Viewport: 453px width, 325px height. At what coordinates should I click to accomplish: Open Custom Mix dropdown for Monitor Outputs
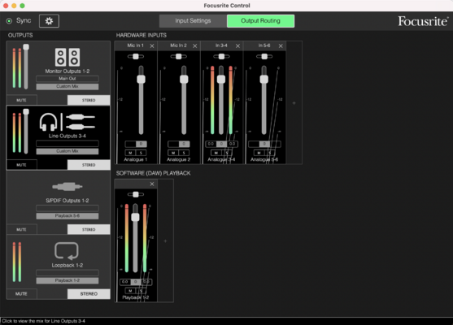(68, 86)
